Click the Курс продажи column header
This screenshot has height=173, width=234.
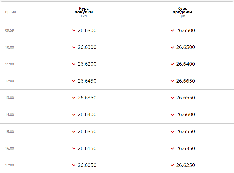182,10
